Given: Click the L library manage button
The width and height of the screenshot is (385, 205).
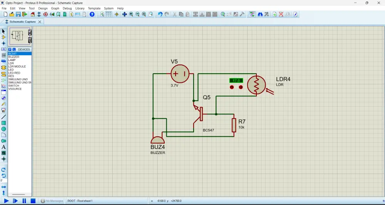Looking at the screenshot, I should point(14,50).
